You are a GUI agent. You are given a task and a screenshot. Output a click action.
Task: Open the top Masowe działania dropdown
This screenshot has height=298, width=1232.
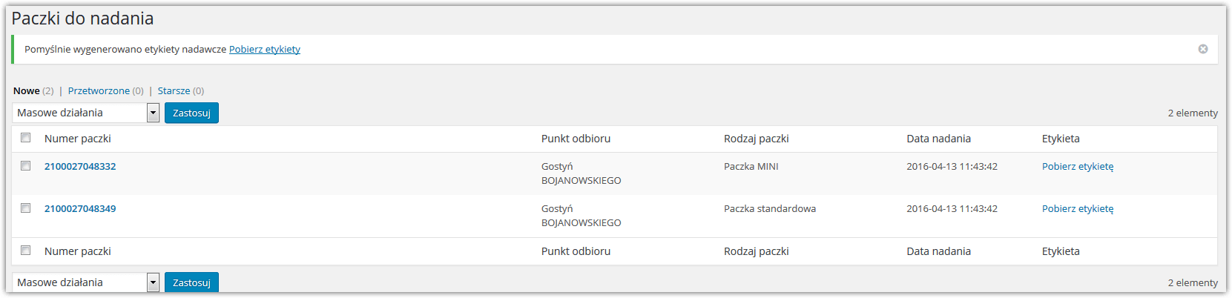86,113
